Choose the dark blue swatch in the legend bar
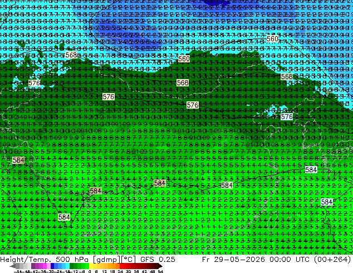This screenshot has height=273, width=353. (x=52, y=266)
